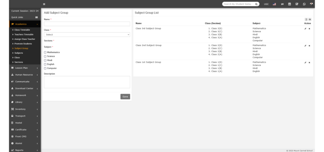Go to Promote Students menu item
Viewport: 324px width, 152px height.
pyautogui.click(x=23, y=44)
